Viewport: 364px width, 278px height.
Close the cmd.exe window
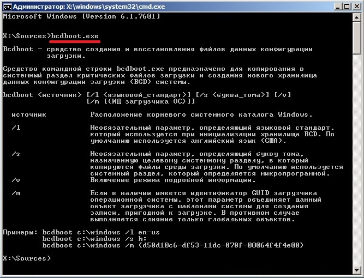pyautogui.click(x=357, y=7)
